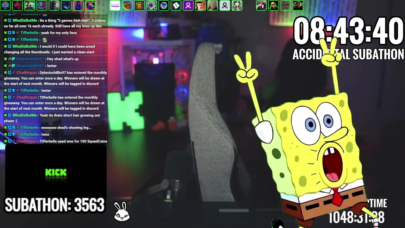Image resolution: width=405 pixels, height=228 pixels.
Task: Select 'changing all the thumbnails' chat line
Action: pos(49,52)
